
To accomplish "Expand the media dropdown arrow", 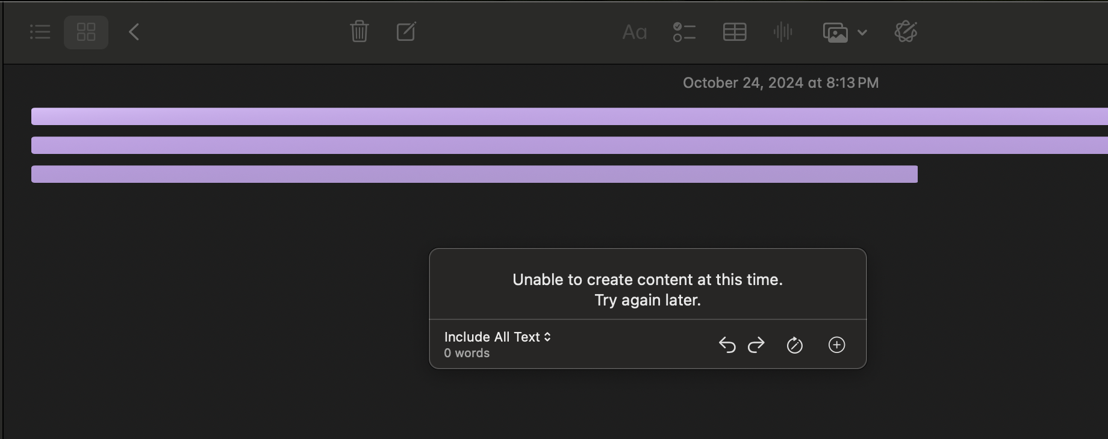I will click(862, 32).
